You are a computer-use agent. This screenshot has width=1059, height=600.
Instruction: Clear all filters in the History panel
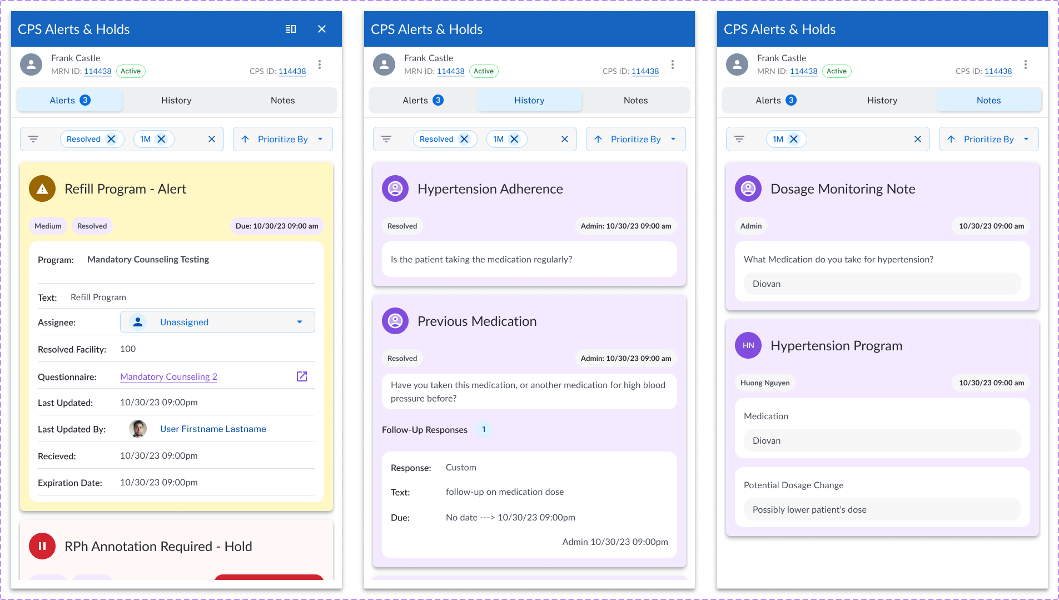pos(565,139)
